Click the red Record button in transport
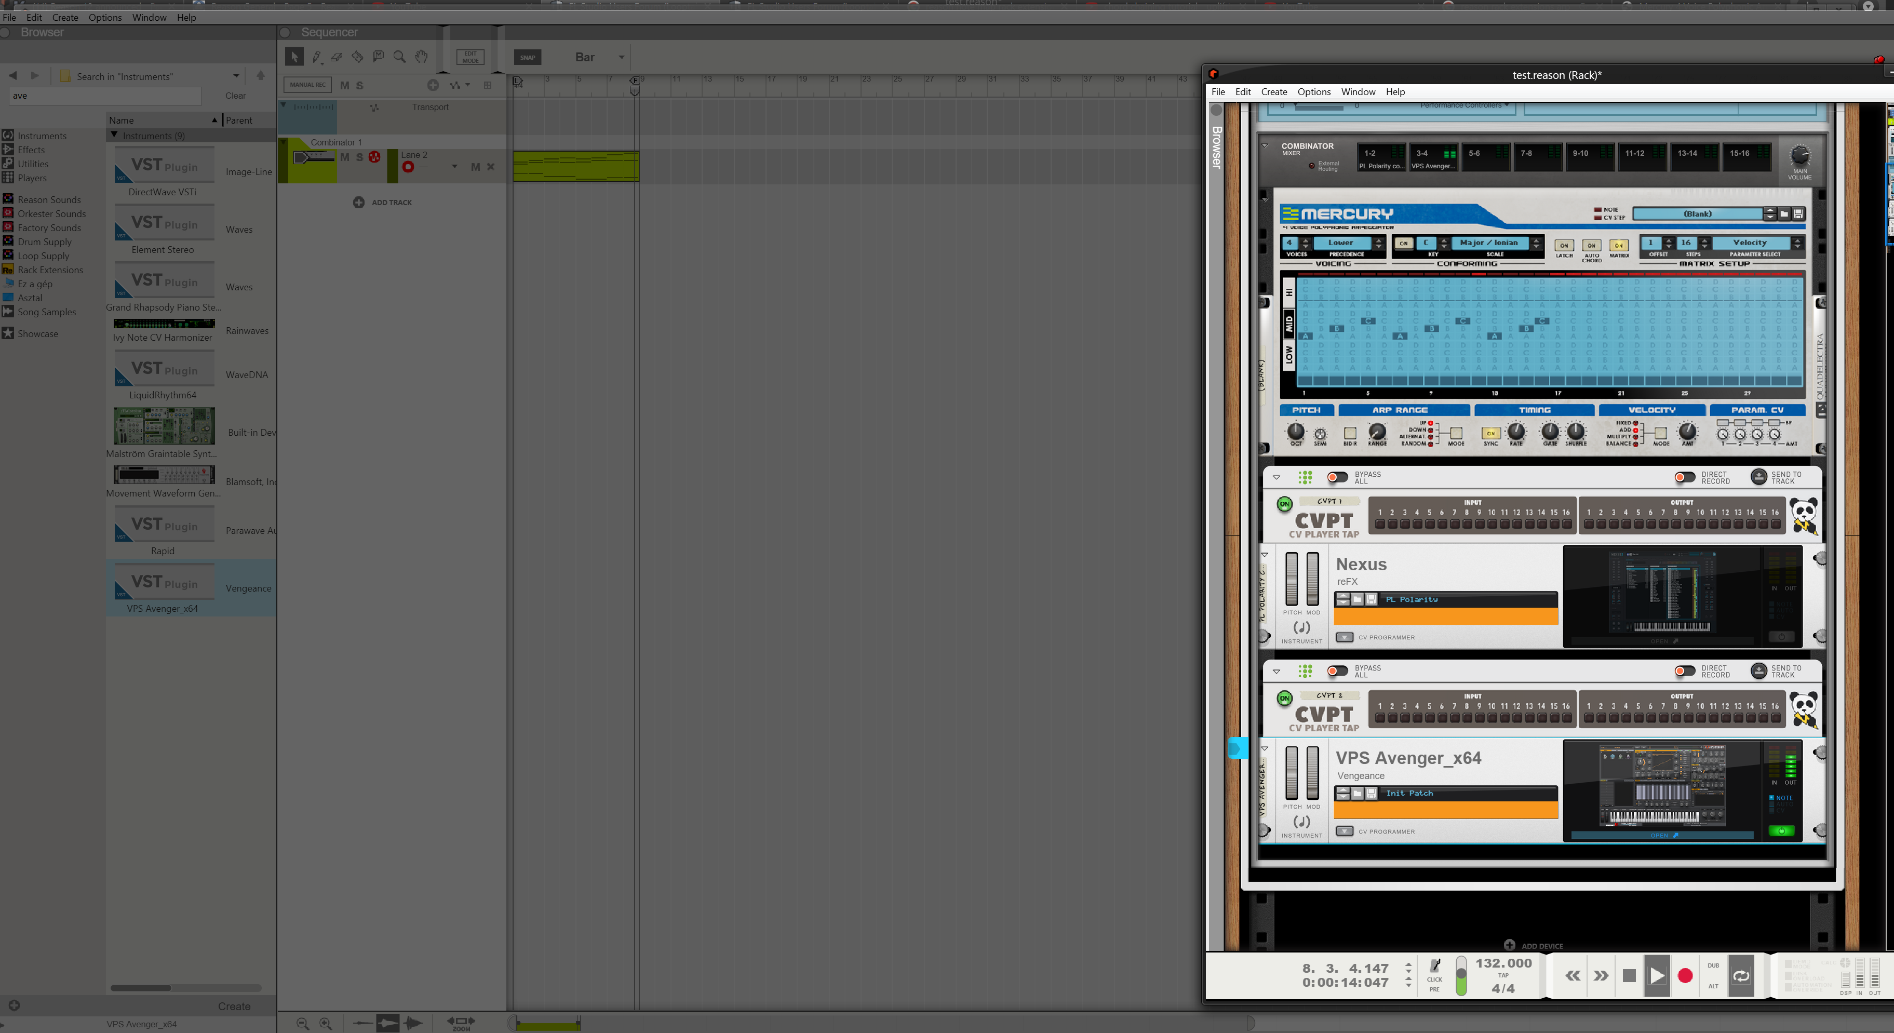1894x1033 pixels. coord(1685,976)
